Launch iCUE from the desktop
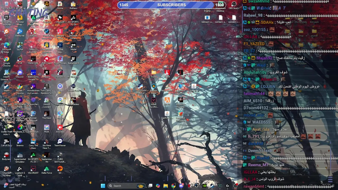338x190 pixels. (20, 60)
